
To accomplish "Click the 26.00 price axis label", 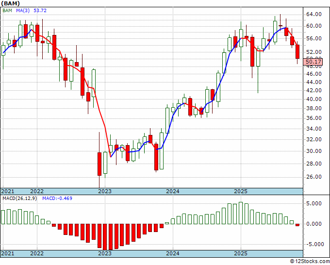I will click(314, 177).
